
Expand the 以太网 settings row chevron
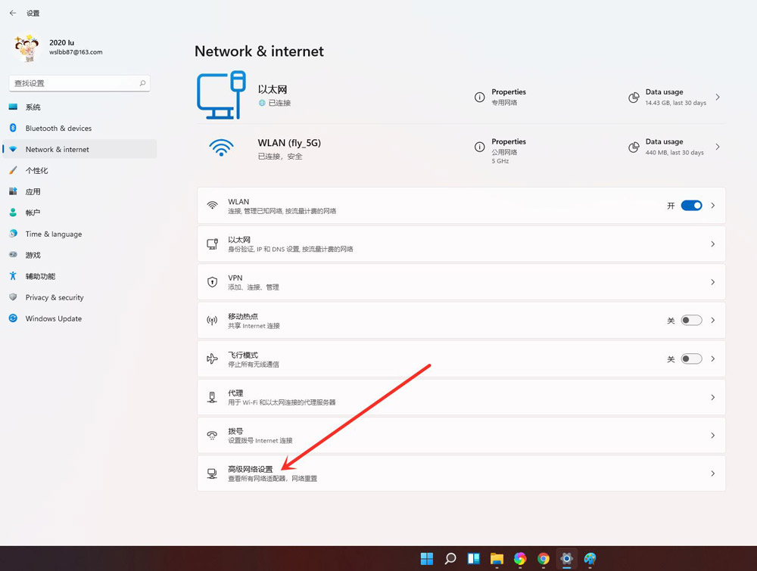point(712,243)
